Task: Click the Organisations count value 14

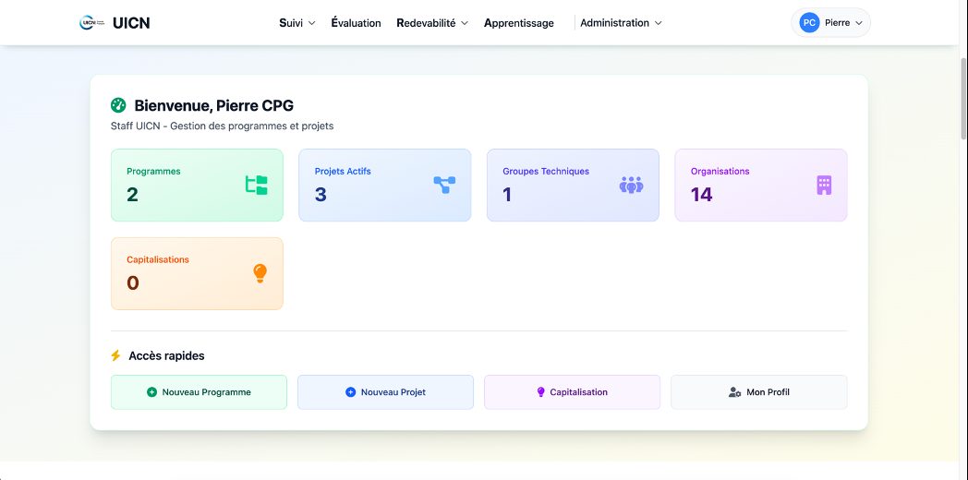Action: pyautogui.click(x=702, y=195)
